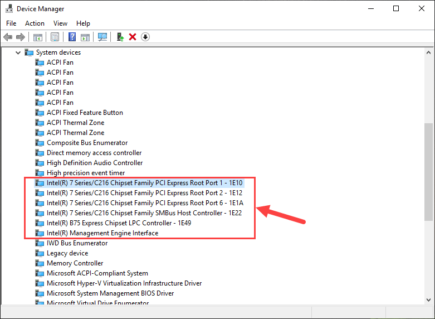The width and height of the screenshot is (435, 319).
Task: Click the Forward arrow toolbar icon
Action: click(21, 37)
